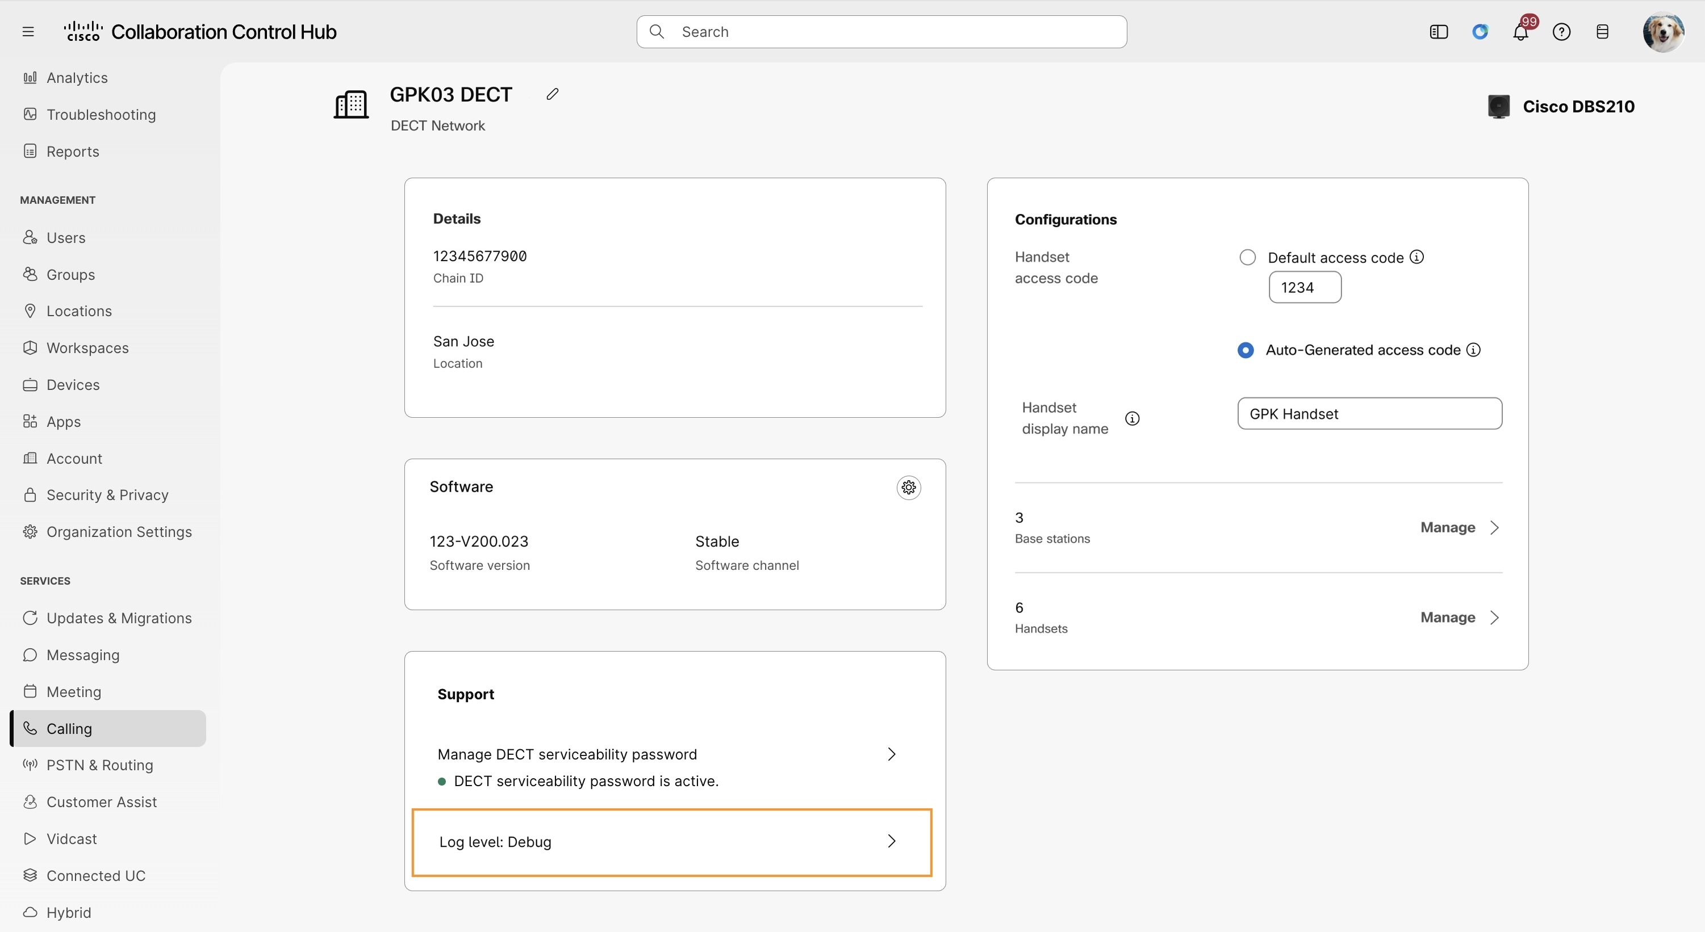The image size is (1705, 932).
Task: Open the Log level: Debug row
Action: (x=671, y=842)
